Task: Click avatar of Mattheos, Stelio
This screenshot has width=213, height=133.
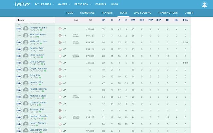Action: pyautogui.click(x=26, y=97)
